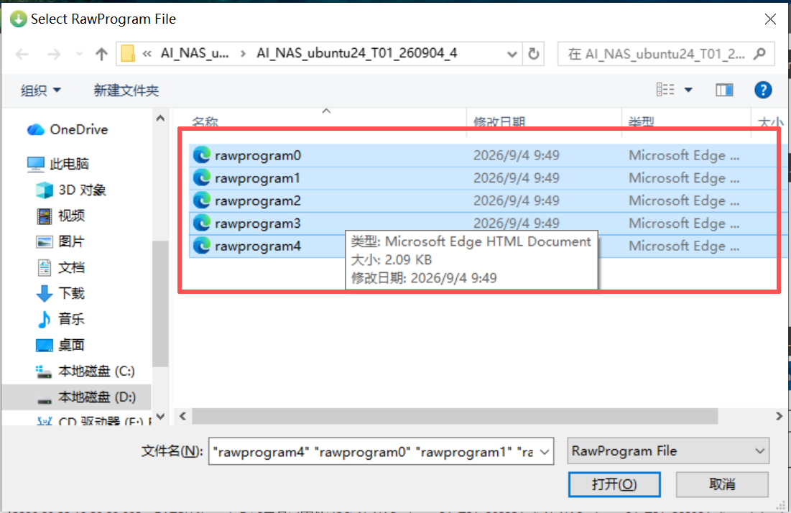Click navigation pane scrollbar thumb
This screenshot has height=513, width=791.
(x=160, y=304)
